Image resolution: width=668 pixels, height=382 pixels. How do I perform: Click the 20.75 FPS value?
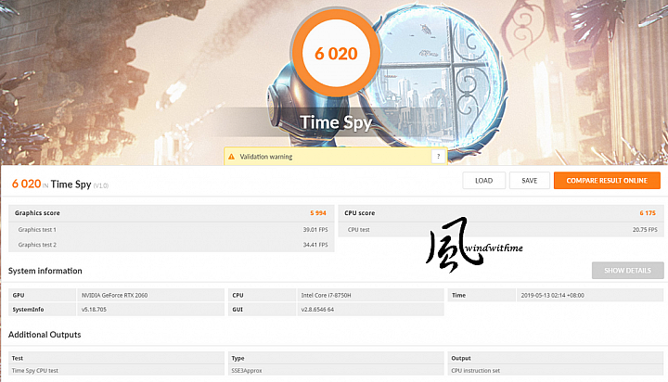pos(645,230)
